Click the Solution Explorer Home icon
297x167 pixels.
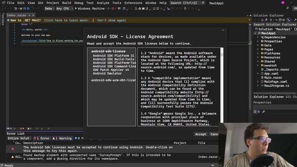262,20
